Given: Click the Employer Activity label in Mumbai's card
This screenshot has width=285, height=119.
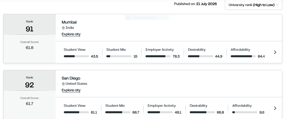Looking at the screenshot, I should pos(160,49).
